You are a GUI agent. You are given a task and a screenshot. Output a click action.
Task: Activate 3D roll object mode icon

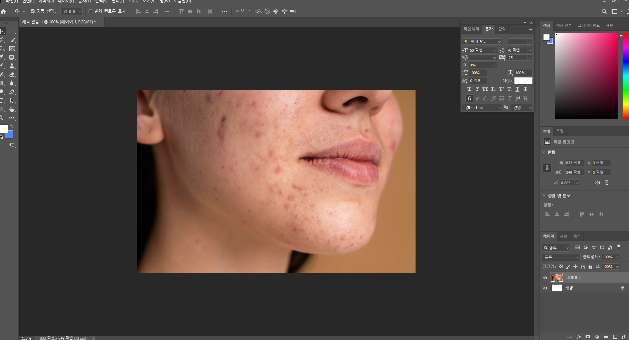(x=267, y=11)
